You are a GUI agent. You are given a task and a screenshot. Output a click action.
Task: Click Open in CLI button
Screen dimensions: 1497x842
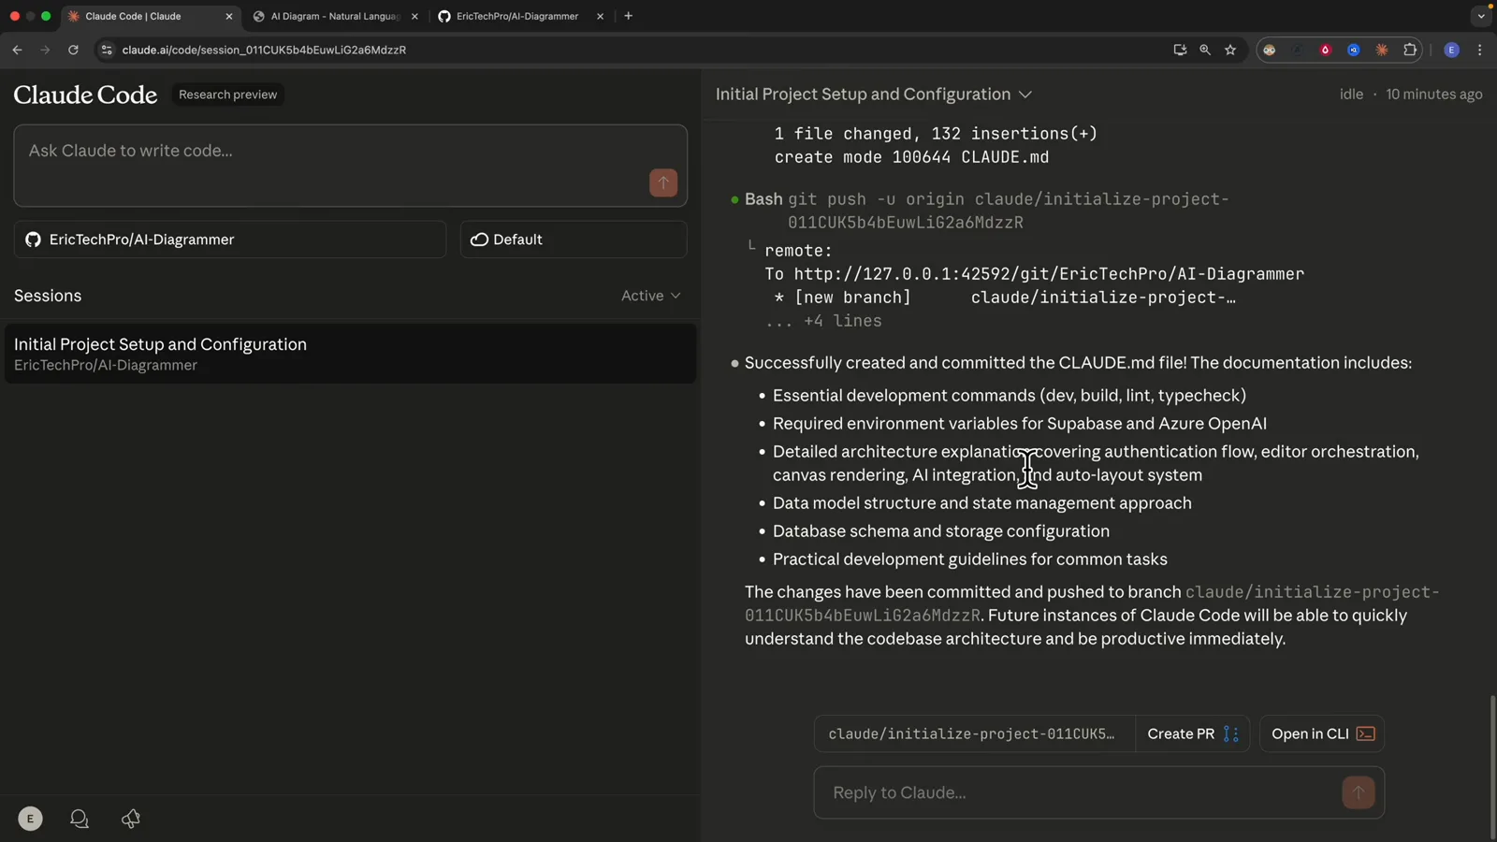coord(1322,734)
